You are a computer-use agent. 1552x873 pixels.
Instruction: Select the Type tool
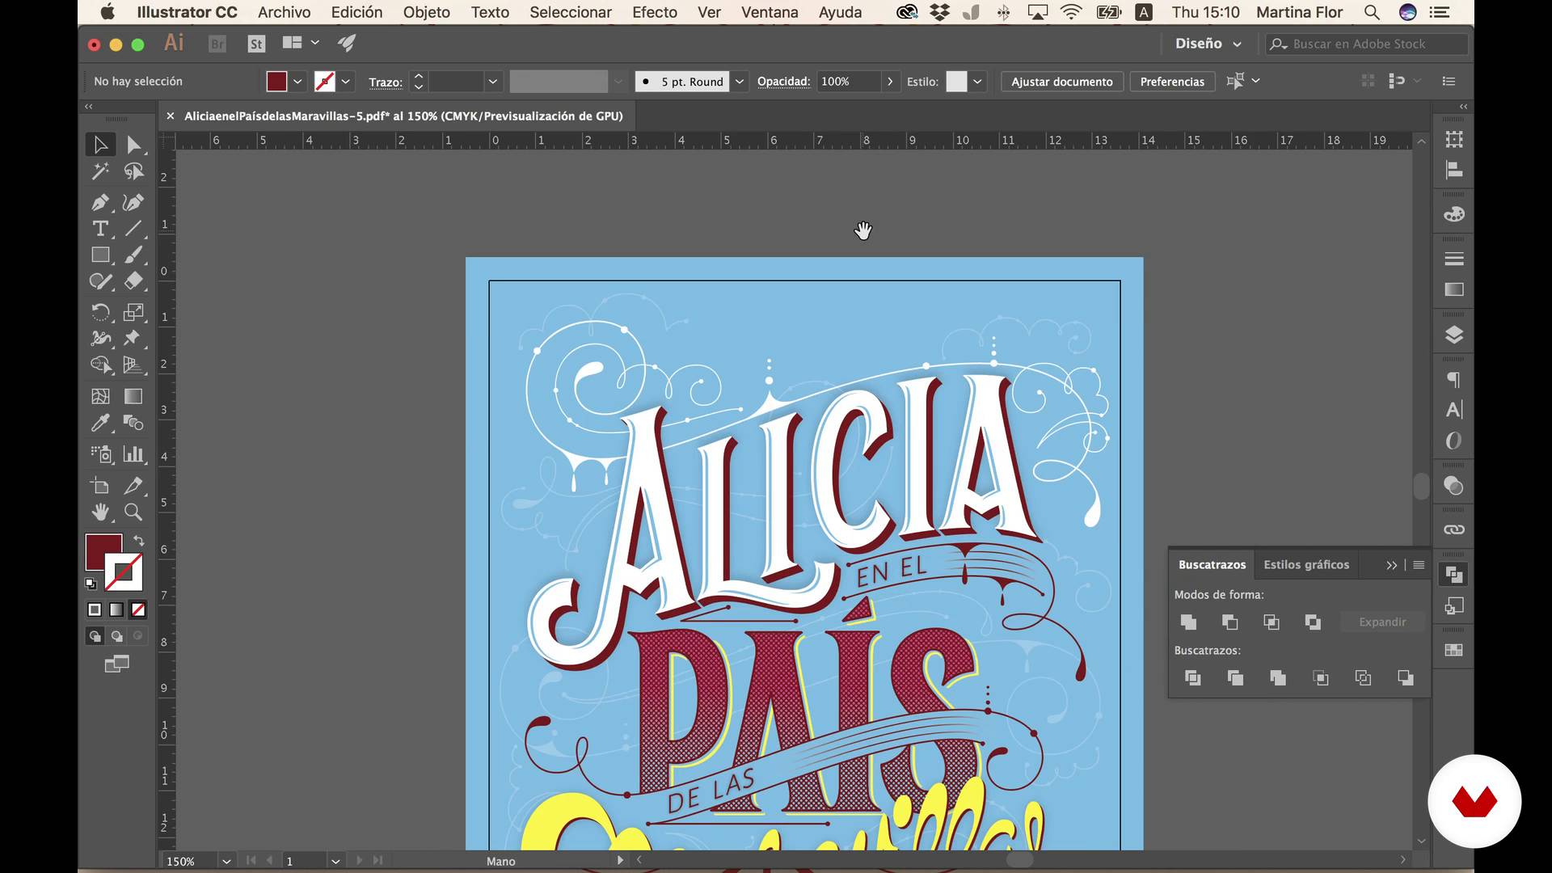point(100,229)
